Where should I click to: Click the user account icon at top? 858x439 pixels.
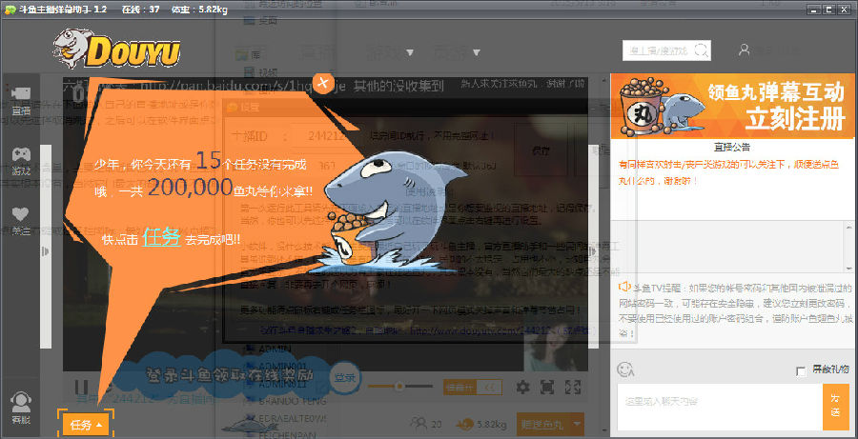745,50
